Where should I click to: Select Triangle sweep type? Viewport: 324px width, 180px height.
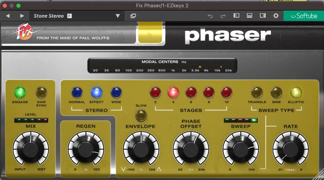coord(257,92)
